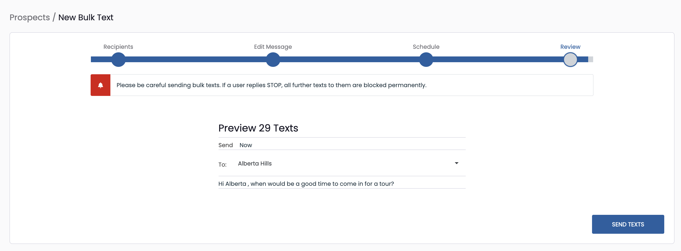Click the STOP warning message text
The width and height of the screenshot is (681, 251).
pos(271,85)
